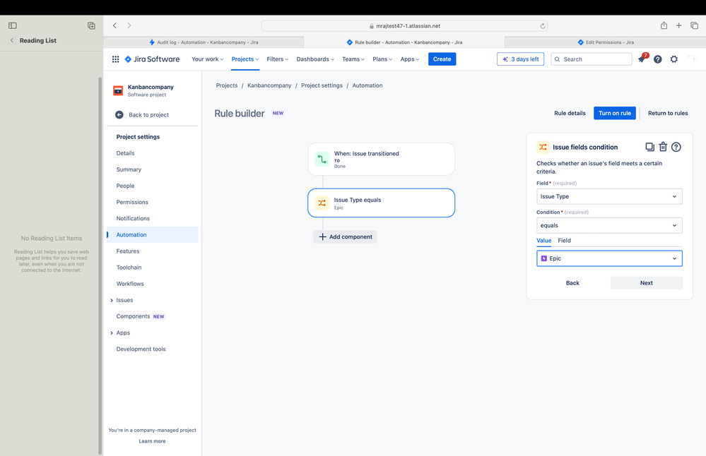Delete the condition with the trash icon
706x456 pixels.
663,147
